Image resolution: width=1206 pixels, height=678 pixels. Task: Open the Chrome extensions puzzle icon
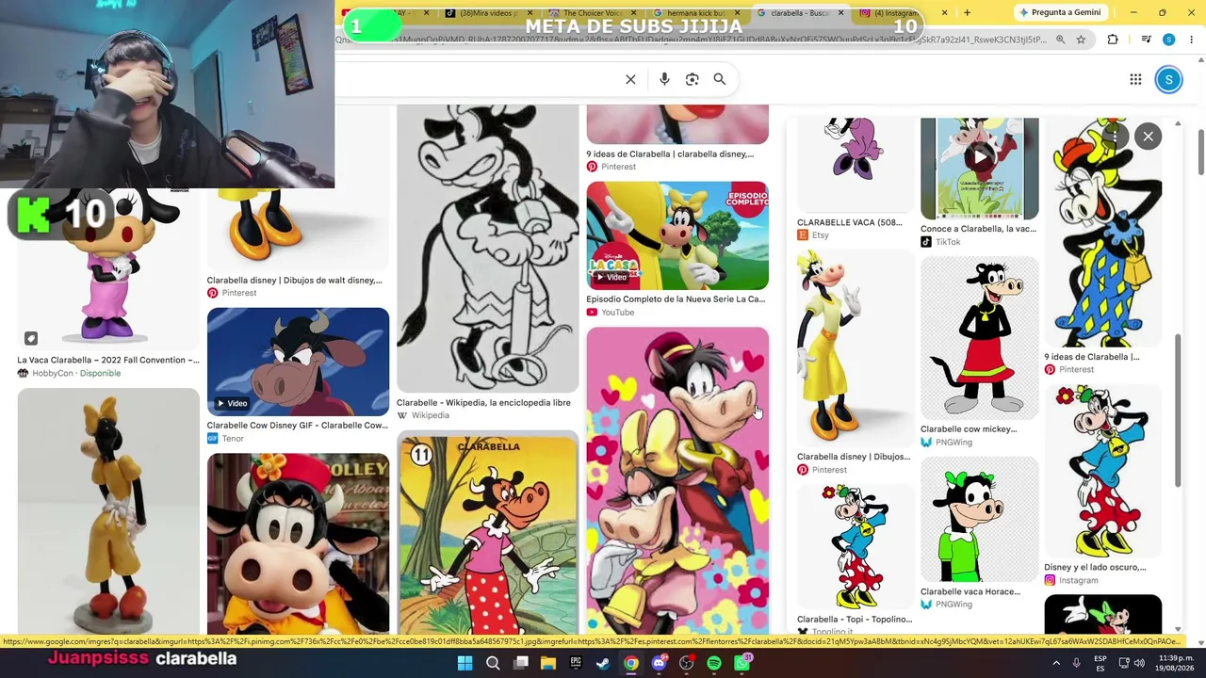pos(1113,40)
